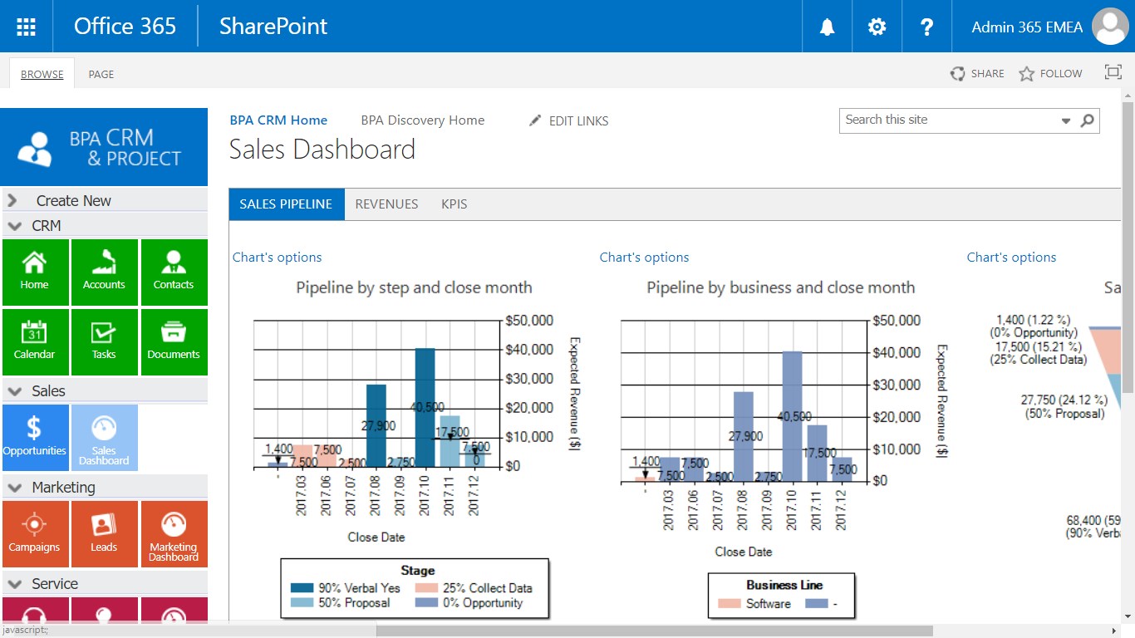
Task: Open the Documents tile
Action: 174,342
